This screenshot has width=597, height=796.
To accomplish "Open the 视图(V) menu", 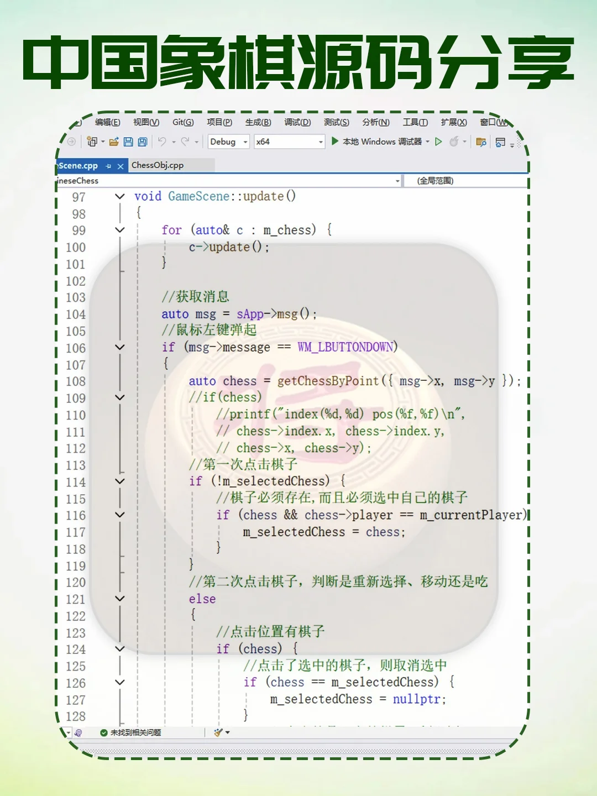I will [146, 122].
